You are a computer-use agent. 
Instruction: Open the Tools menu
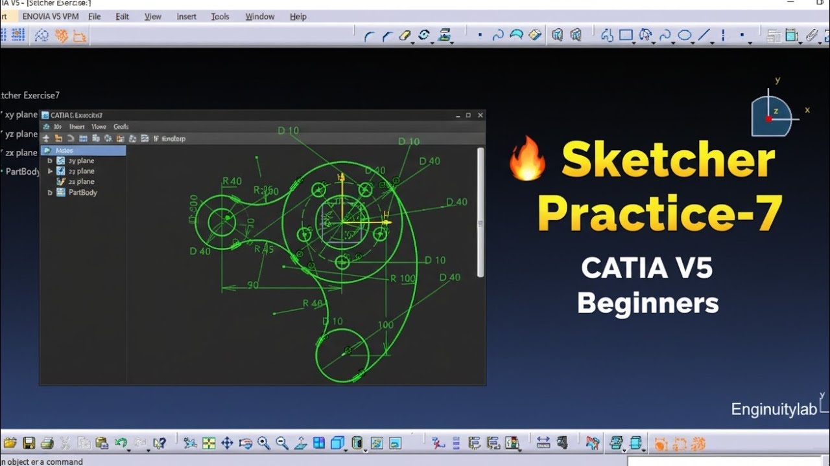point(220,16)
